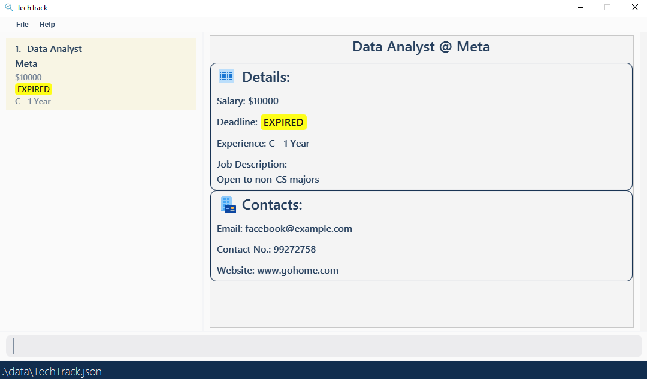Open the Help menu
The width and height of the screenshot is (647, 379).
pyautogui.click(x=47, y=25)
